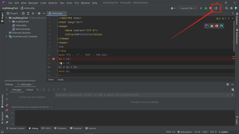Open preview in Chrome browser icon
This screenshot has width=239, height=134.
pyautogui.click(x=212, y=26)
